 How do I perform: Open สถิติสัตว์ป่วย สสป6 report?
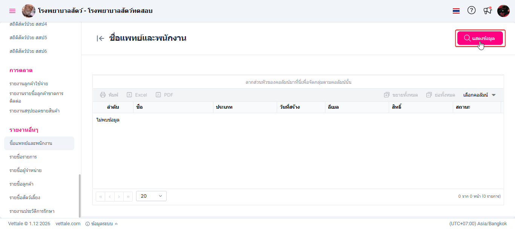click(x=28, y=51)
